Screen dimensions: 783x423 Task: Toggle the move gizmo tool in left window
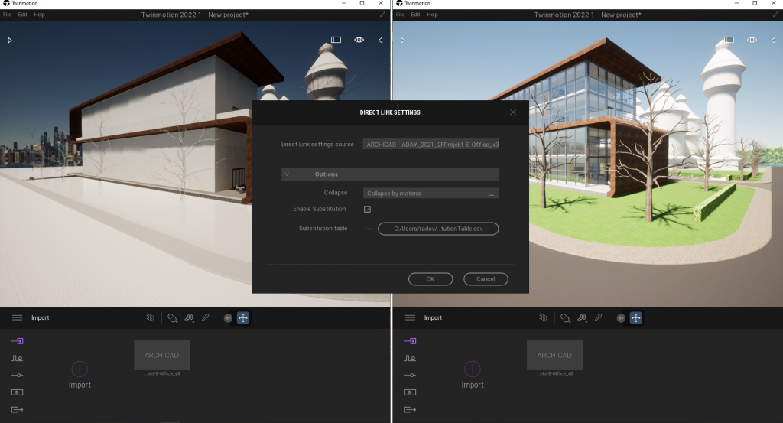(x=243, y=318)
